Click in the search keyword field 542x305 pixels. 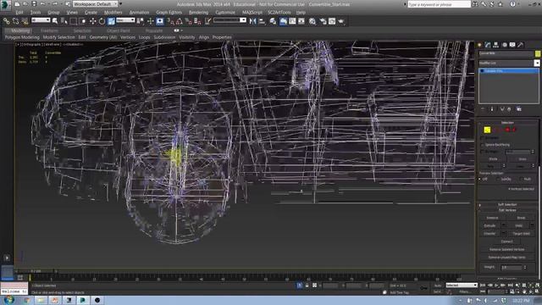pyautogui.click(x=439, y=4)
